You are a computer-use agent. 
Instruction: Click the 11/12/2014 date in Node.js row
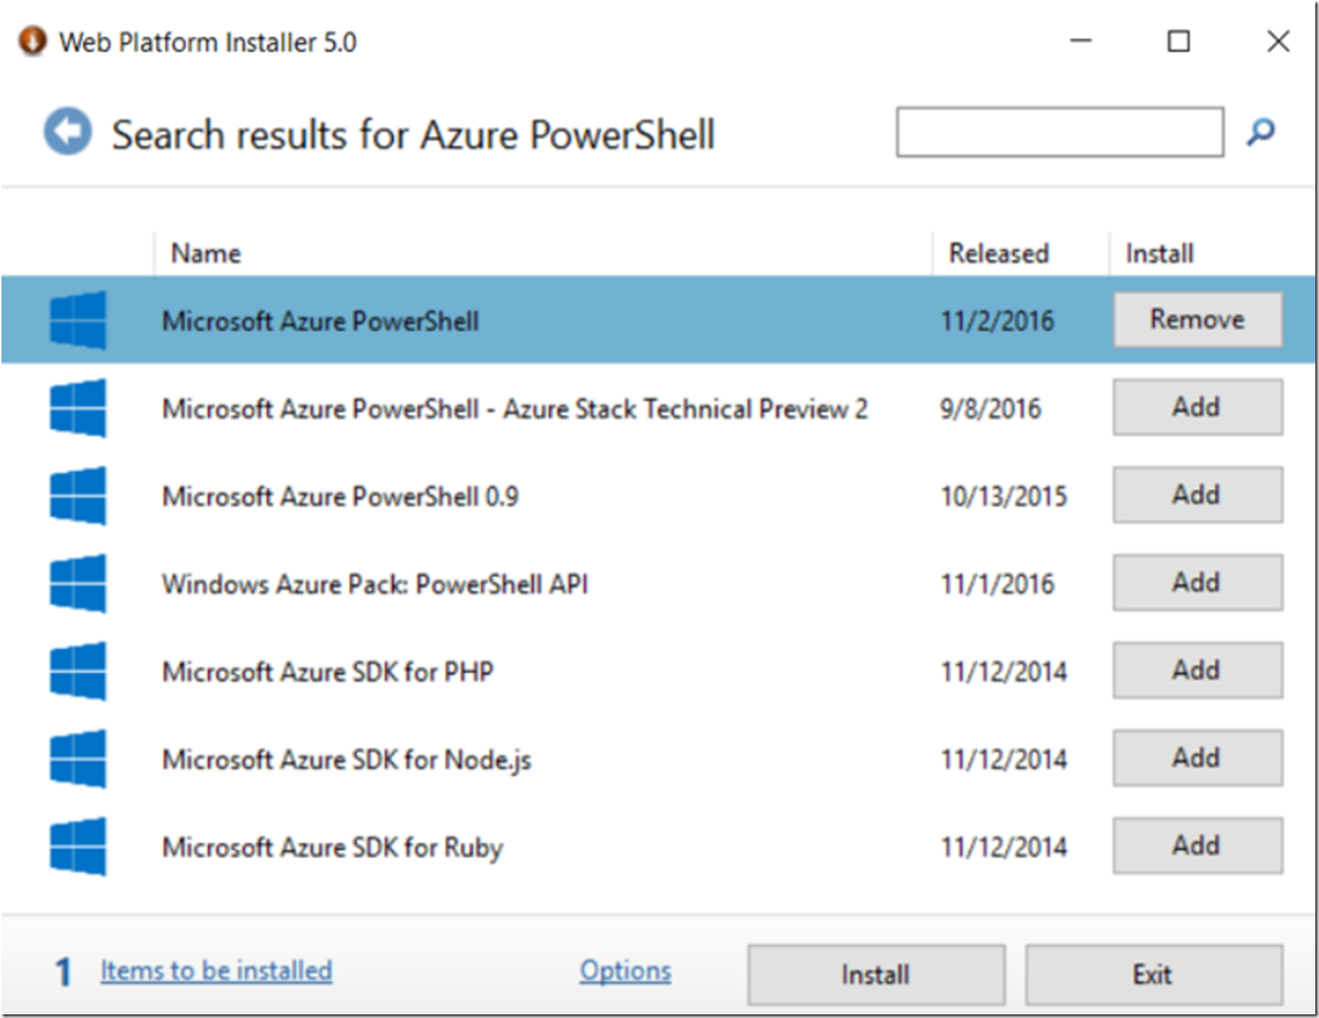pyautogui.click(x=1004, y=760)
